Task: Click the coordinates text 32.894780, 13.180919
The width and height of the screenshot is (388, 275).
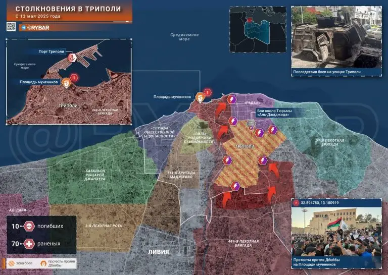Action: tap(326, 203)
